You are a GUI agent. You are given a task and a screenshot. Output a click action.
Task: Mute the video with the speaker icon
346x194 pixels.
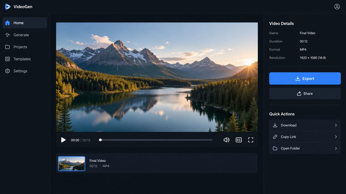[227, 140]
